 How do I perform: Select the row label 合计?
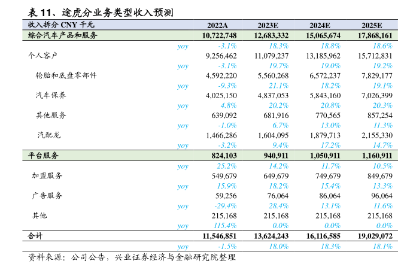(x=35, y=236)
